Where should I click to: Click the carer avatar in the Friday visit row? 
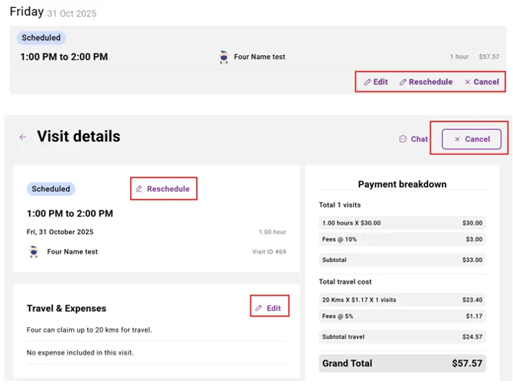pyautogui.click(x=224, y=57)
